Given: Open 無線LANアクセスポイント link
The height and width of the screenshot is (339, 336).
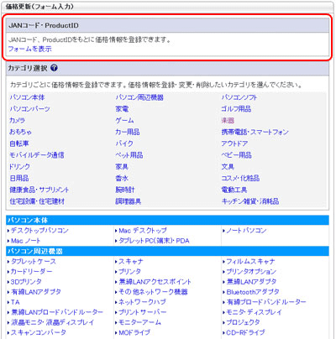Looking at the screenshot, I should pyautogui.click(x=155, y=282).
